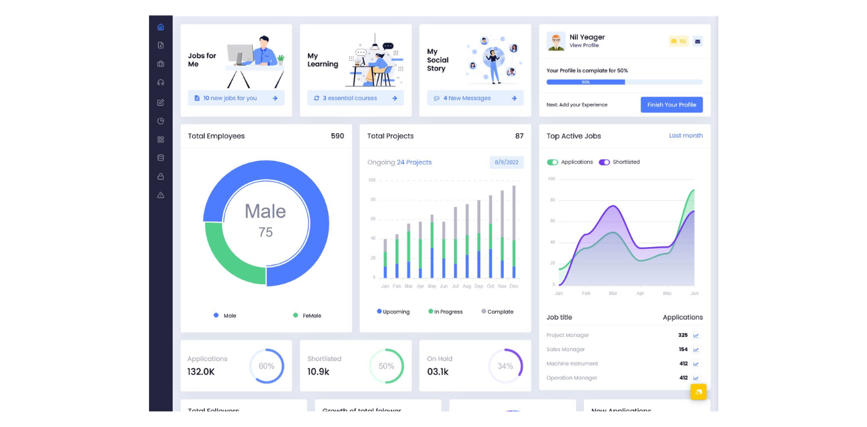
Task: Open View Profile link under Nil Yeager
Action: 583,45
